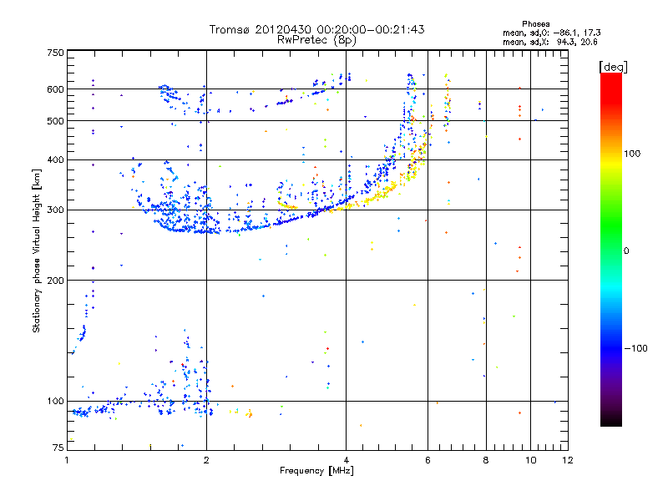
Task: Click the x-axis tick label '12'
Action: coord(568,460)
